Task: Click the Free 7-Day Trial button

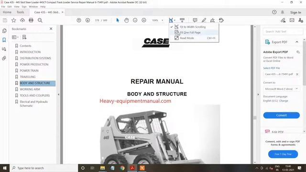Action: point(283,154)
